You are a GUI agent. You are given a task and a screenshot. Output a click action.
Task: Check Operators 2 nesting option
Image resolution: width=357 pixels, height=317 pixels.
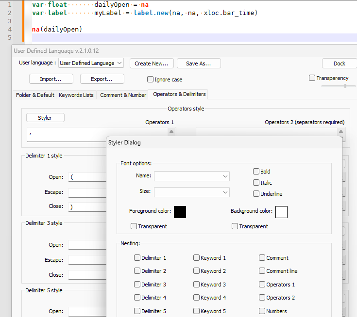(262, 298)
